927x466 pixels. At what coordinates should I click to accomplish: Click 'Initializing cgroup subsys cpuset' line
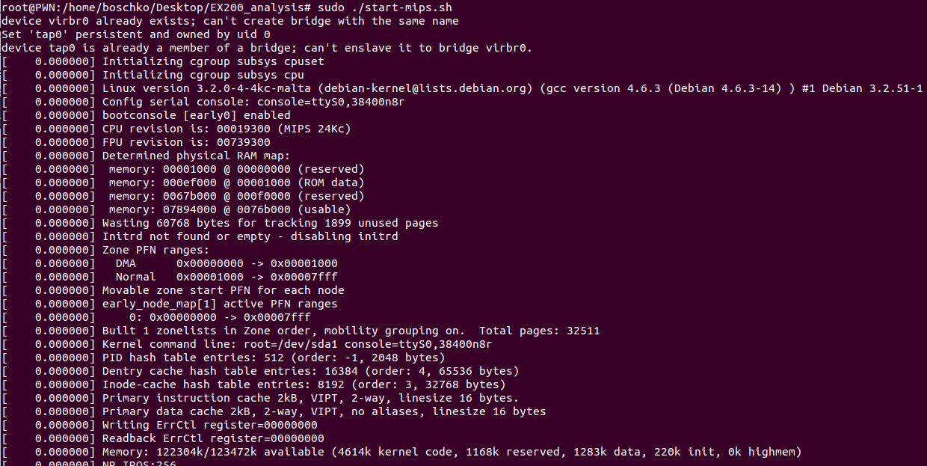[x=213, y=61]
